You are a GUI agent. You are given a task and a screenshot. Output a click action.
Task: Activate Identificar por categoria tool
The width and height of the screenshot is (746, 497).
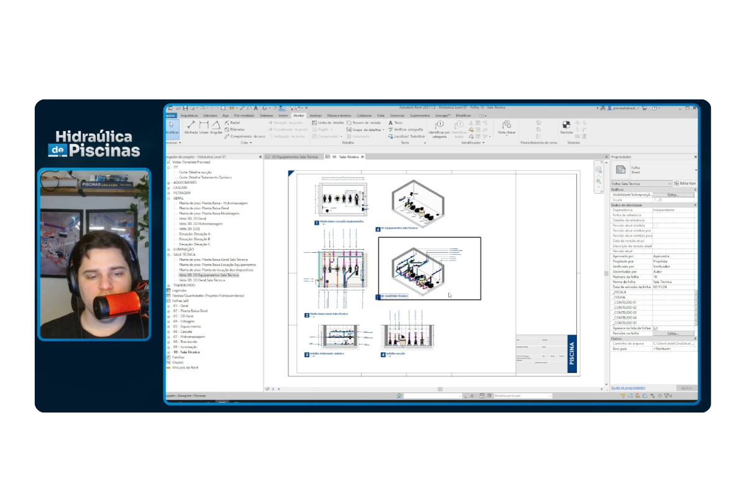click(x=440, y=129)
